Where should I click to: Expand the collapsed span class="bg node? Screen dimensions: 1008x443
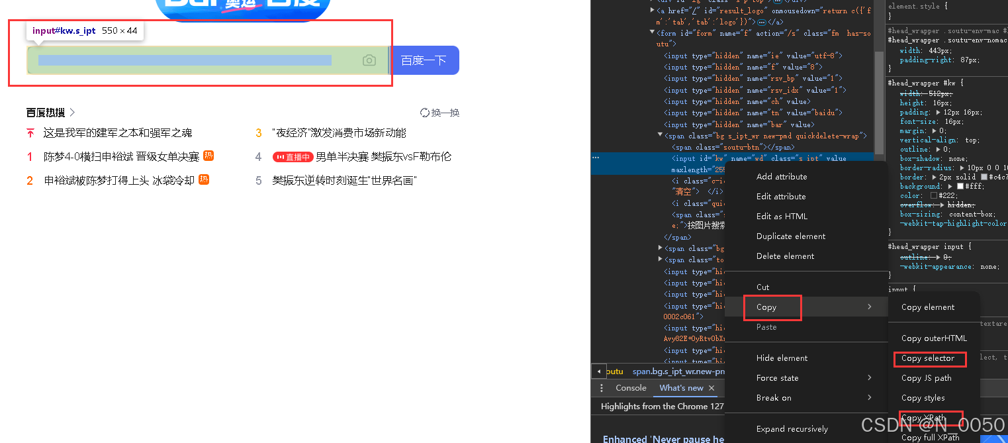point(661,248)
